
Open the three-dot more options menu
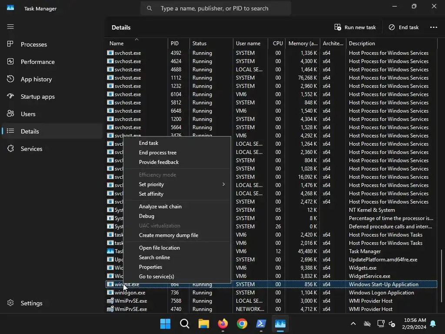coord(434,27)
